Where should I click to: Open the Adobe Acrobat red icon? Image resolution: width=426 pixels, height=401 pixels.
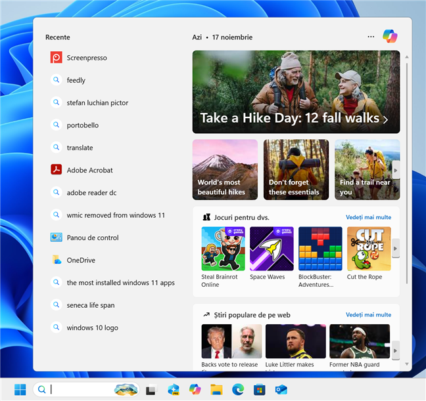tap(57, 170)
